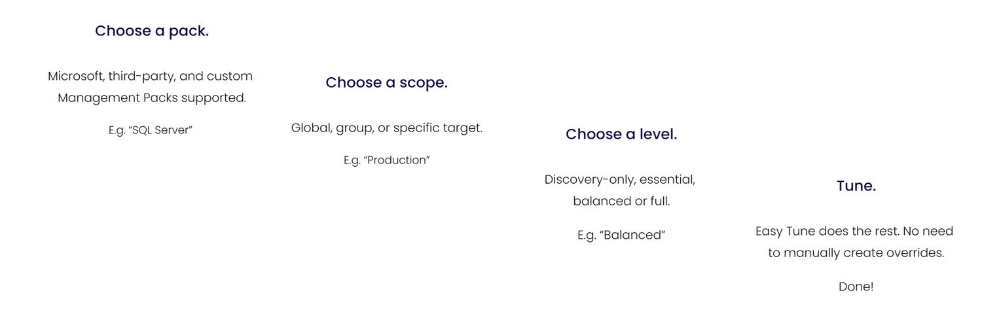Click the "Management Packs supported." line
982x312 pixels.
click(152, 98)
